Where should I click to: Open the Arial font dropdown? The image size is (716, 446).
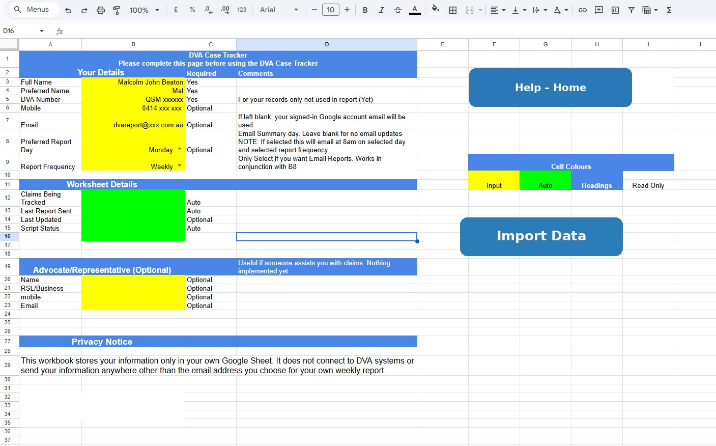[x=279, y=10]
